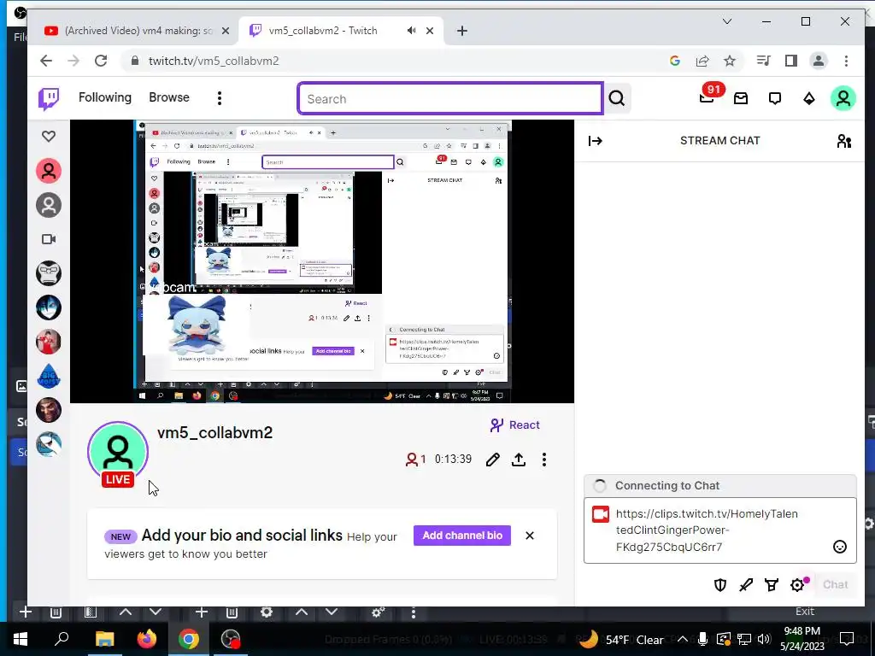Click the edit pencil icon for stream info
Screen dimensions: 875x656
[492, 460]
